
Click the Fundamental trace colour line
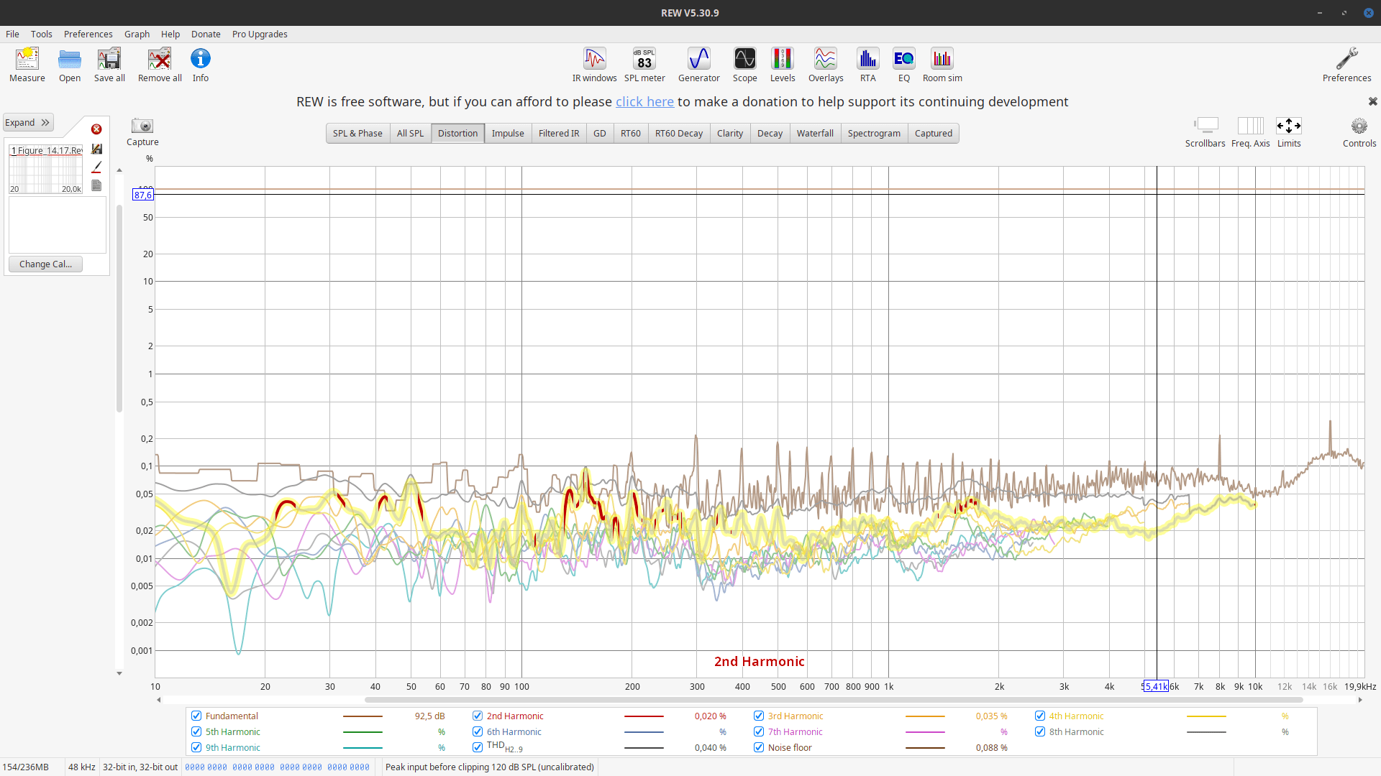click(x=363, y=716)
